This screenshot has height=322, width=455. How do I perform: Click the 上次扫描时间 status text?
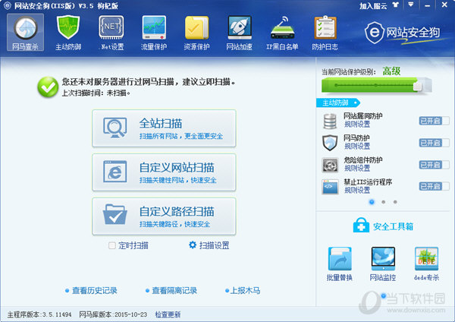96,93
